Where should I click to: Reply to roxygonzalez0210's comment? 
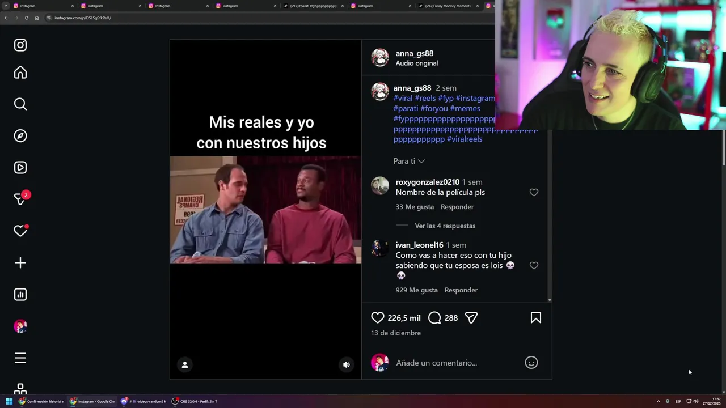(457, 207)
